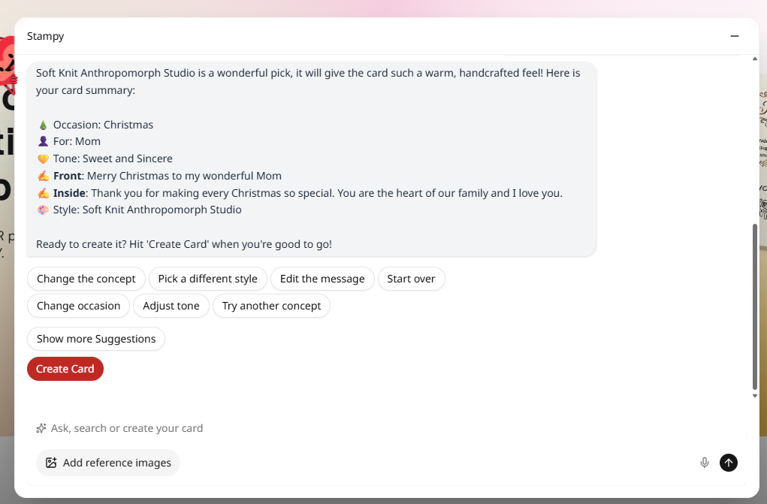Minimize the Stampy chat panel
The width and height of the screenshot is (767, 504).
pos(734,36)
